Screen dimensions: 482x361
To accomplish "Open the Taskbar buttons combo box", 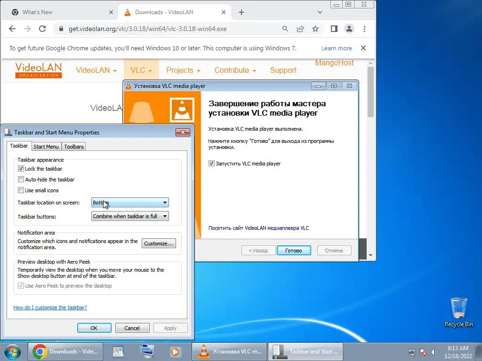I will tap(130, 216).
